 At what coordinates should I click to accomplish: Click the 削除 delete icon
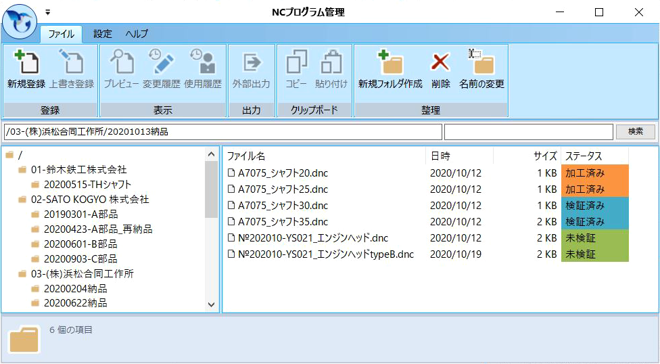click(x=440, y=70)
